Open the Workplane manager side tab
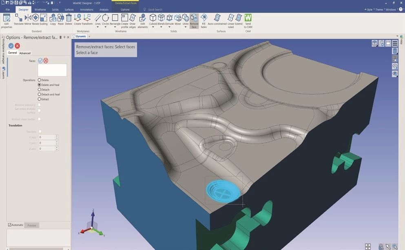The height and width of the screenshot is (250, 405). click(3, 50)
